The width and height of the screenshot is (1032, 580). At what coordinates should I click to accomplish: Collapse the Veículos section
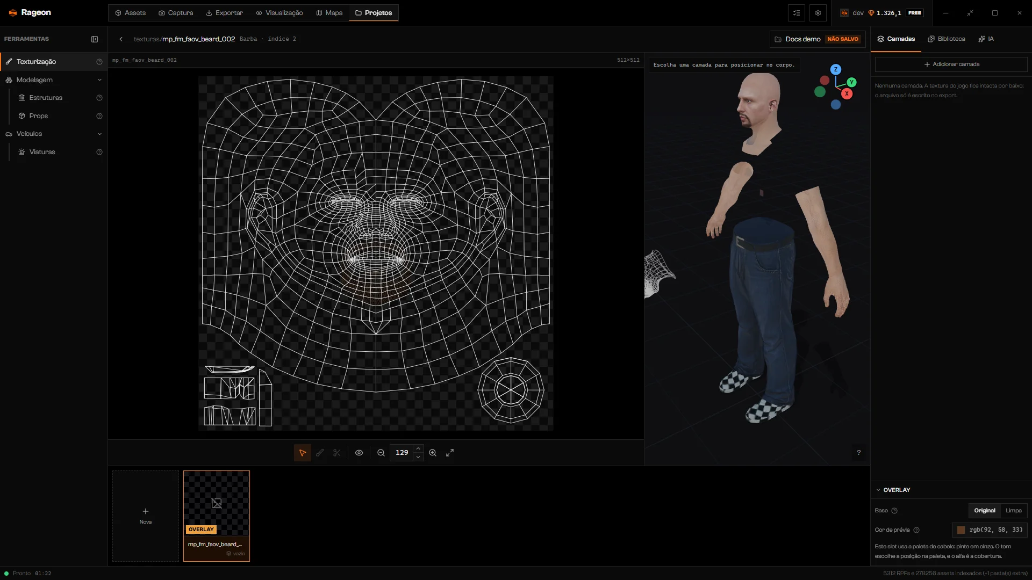[x=99, y=134]
